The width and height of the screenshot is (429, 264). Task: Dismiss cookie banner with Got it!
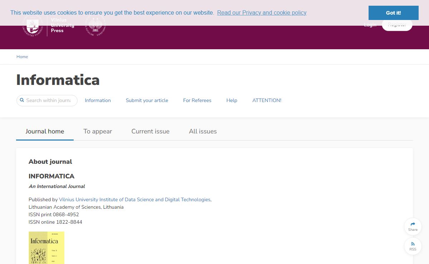click(x=393, y=13)
